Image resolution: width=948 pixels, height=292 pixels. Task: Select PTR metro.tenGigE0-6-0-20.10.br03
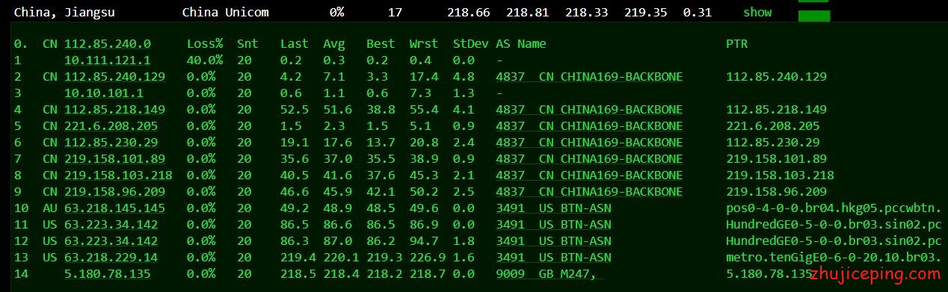tap(834, 257)
